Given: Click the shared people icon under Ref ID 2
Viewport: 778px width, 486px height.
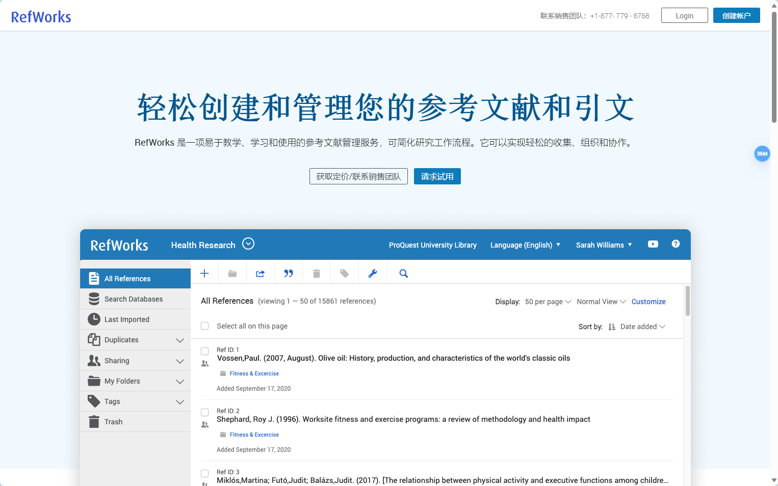Looking at the screenshot, I should pyautogui.click(x=205, y=425).
